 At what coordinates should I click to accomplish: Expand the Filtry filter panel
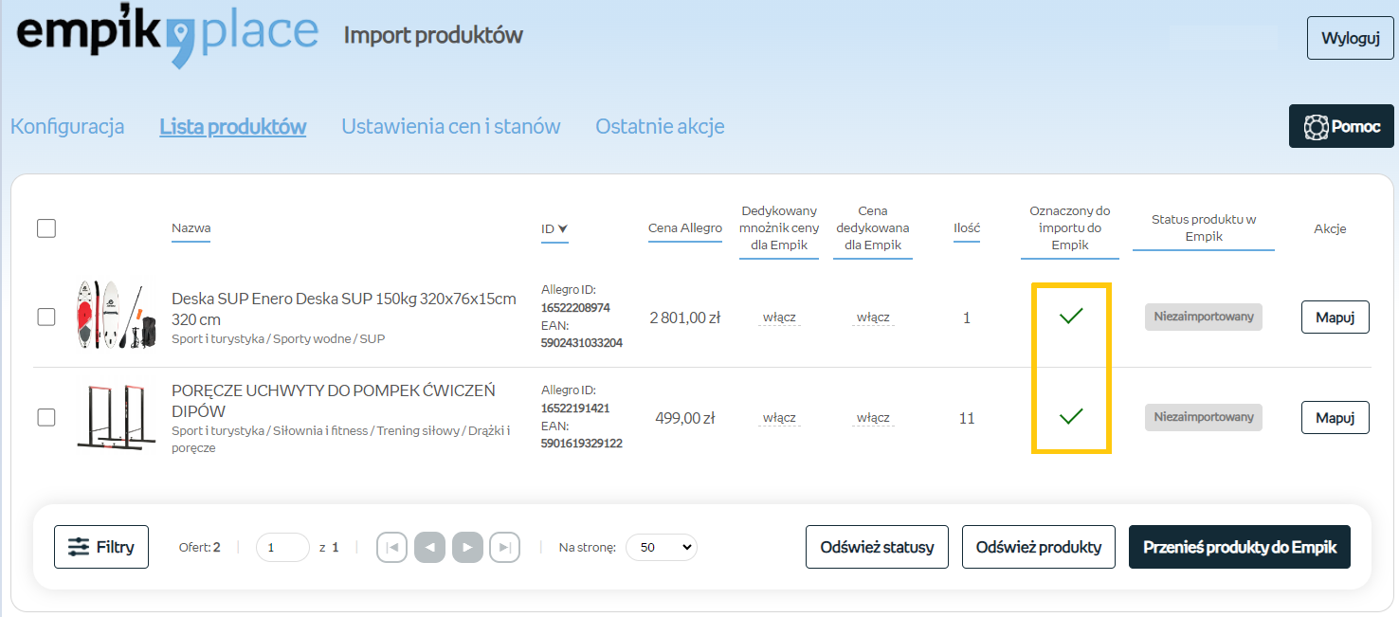[101, 547]
